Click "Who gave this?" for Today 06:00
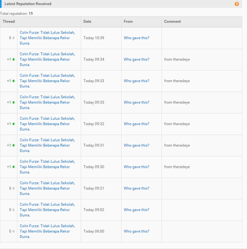This screenshot has width=247, height=249. [x=136, y=231]
